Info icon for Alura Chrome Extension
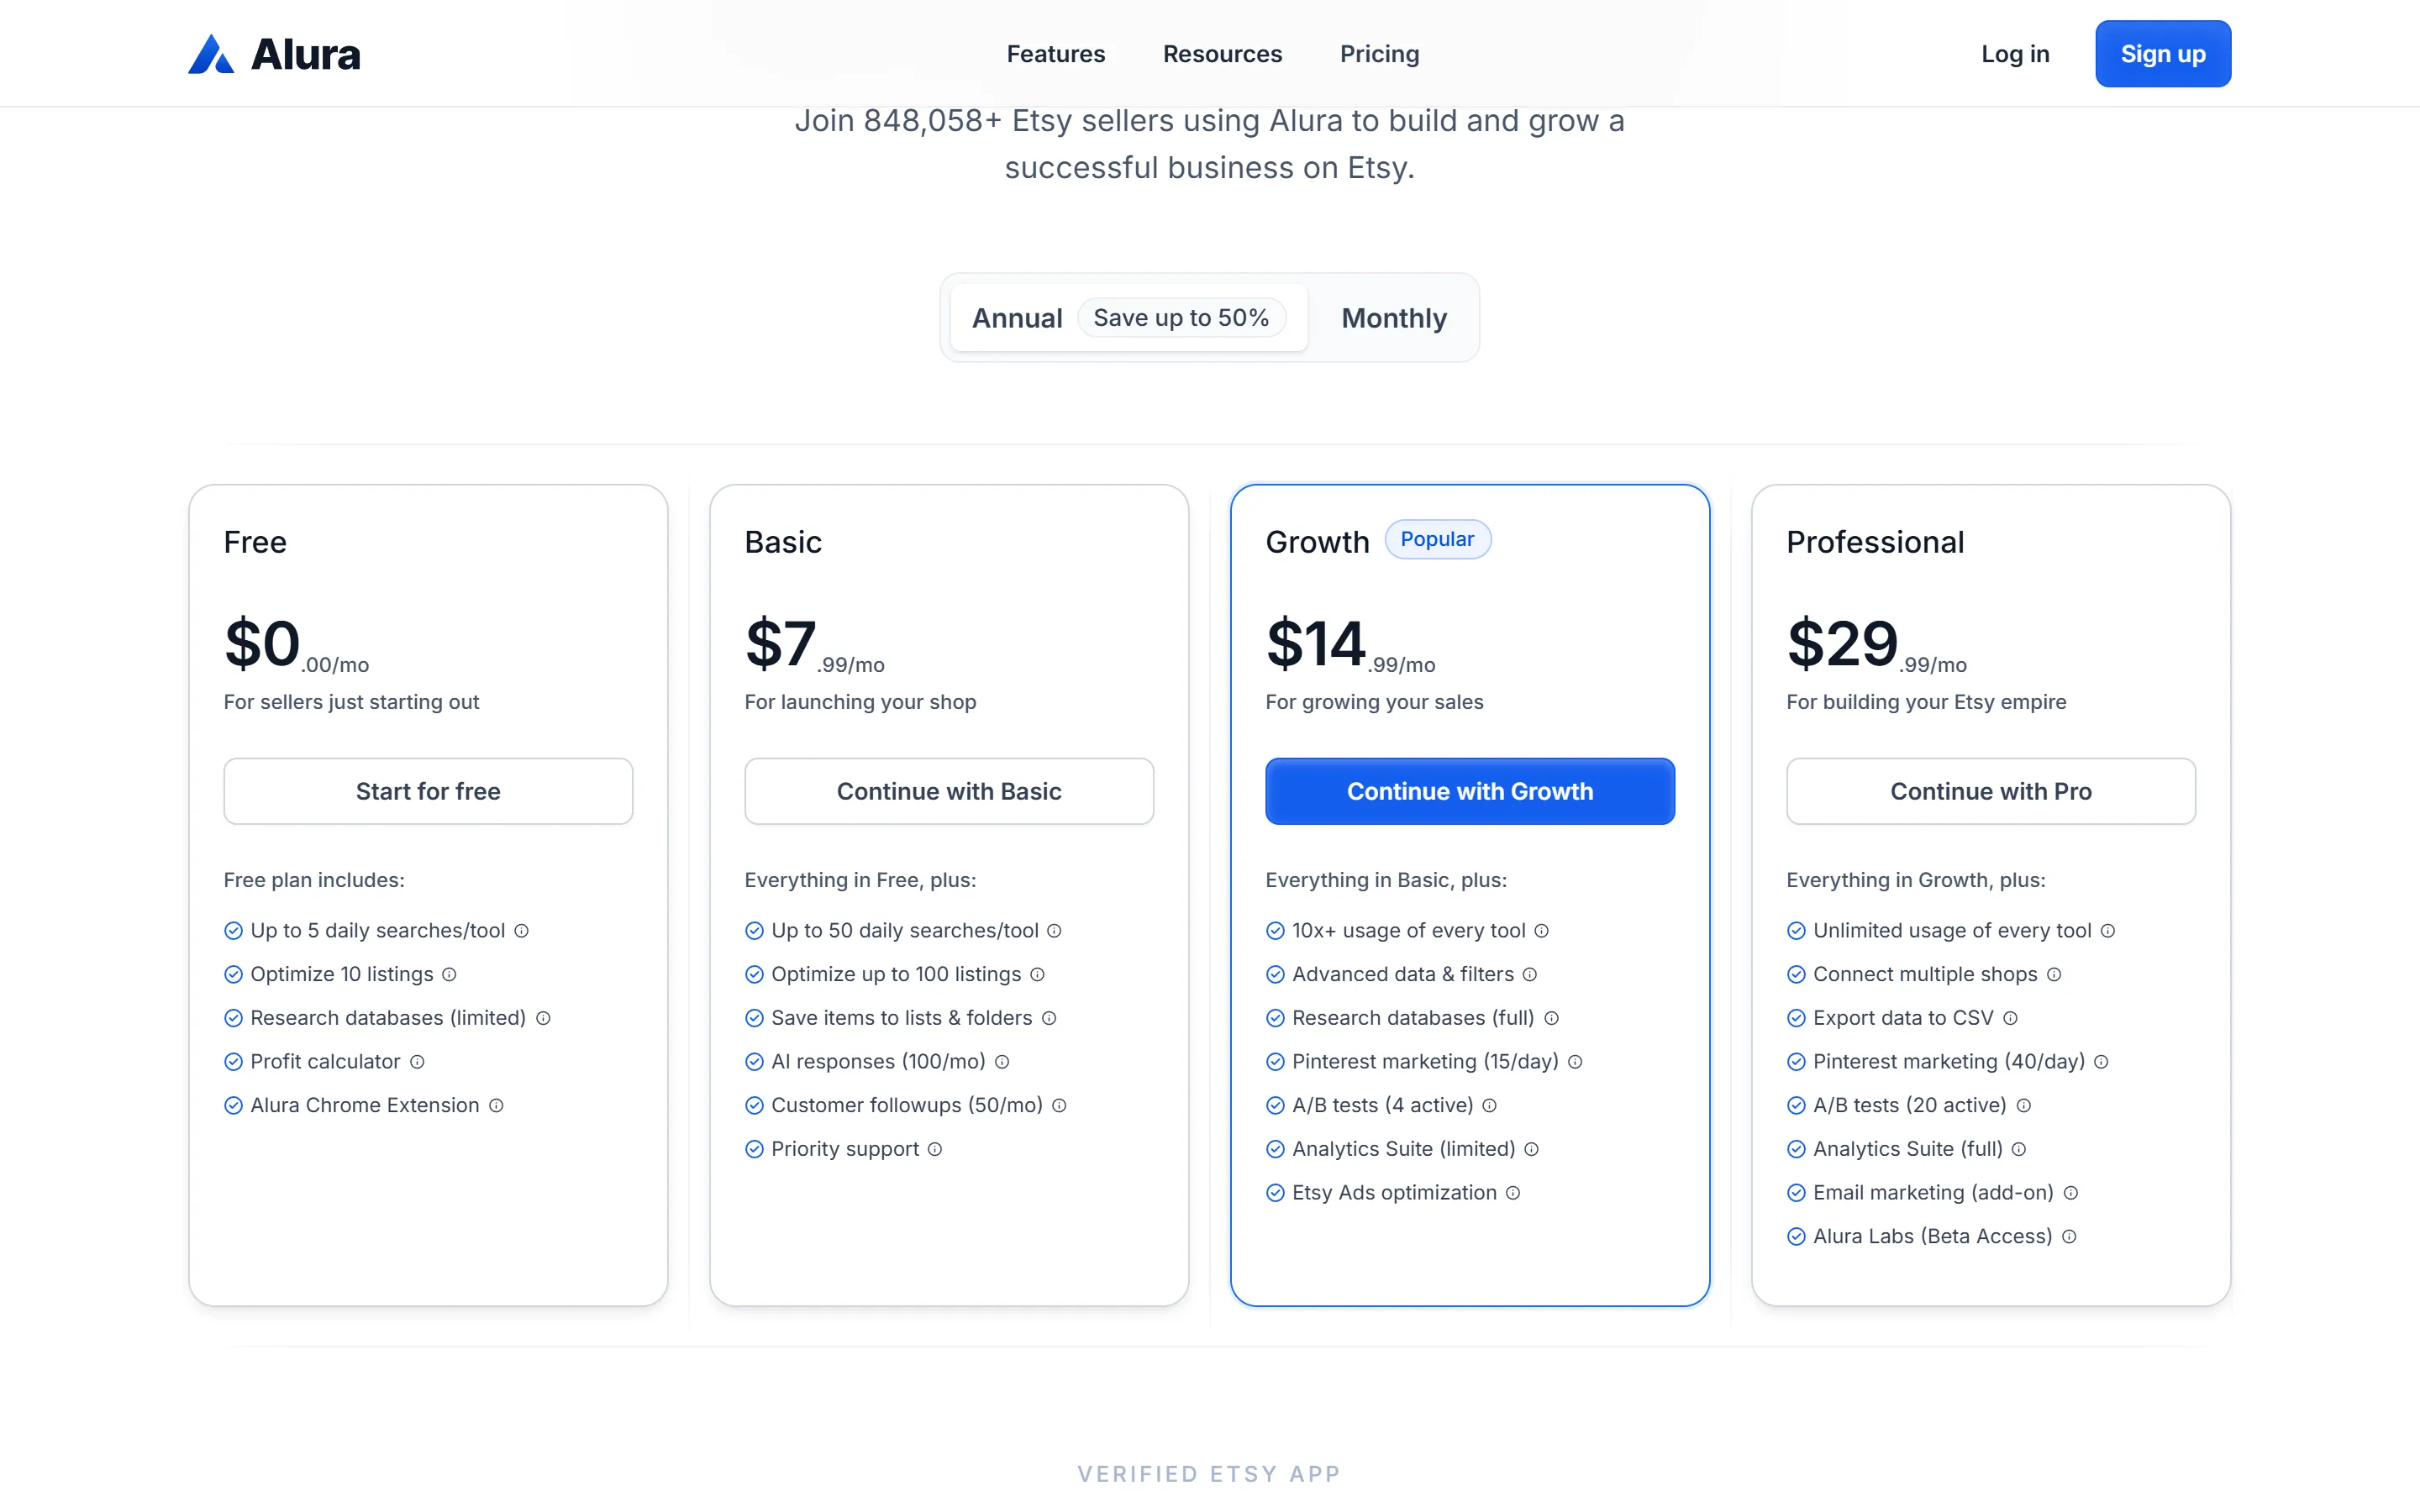 (497, 1106)
